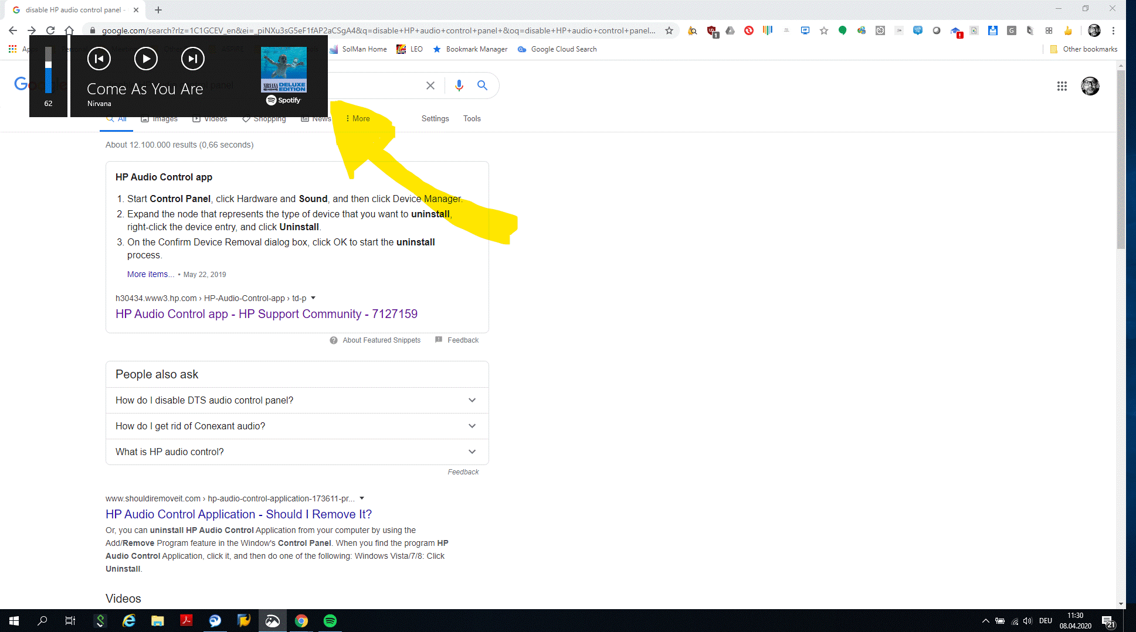The height and width of the screenshot is (632, 1136).
Task: Expand "What is HP audio control?" question
Action: pos(472,452)
